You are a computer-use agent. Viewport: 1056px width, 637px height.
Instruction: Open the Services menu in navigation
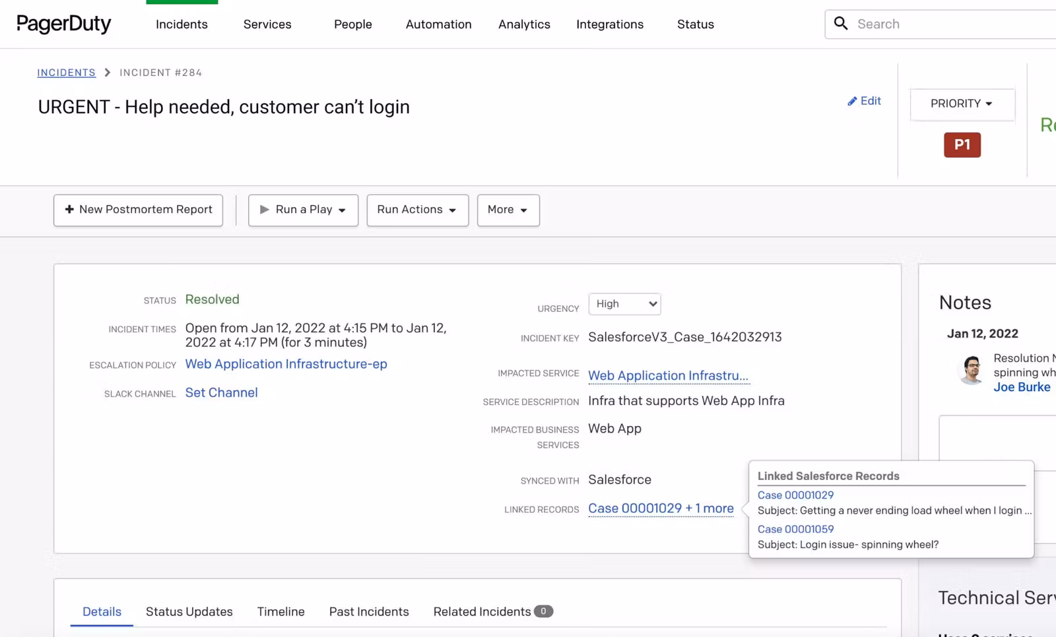[x=267, y=24]
